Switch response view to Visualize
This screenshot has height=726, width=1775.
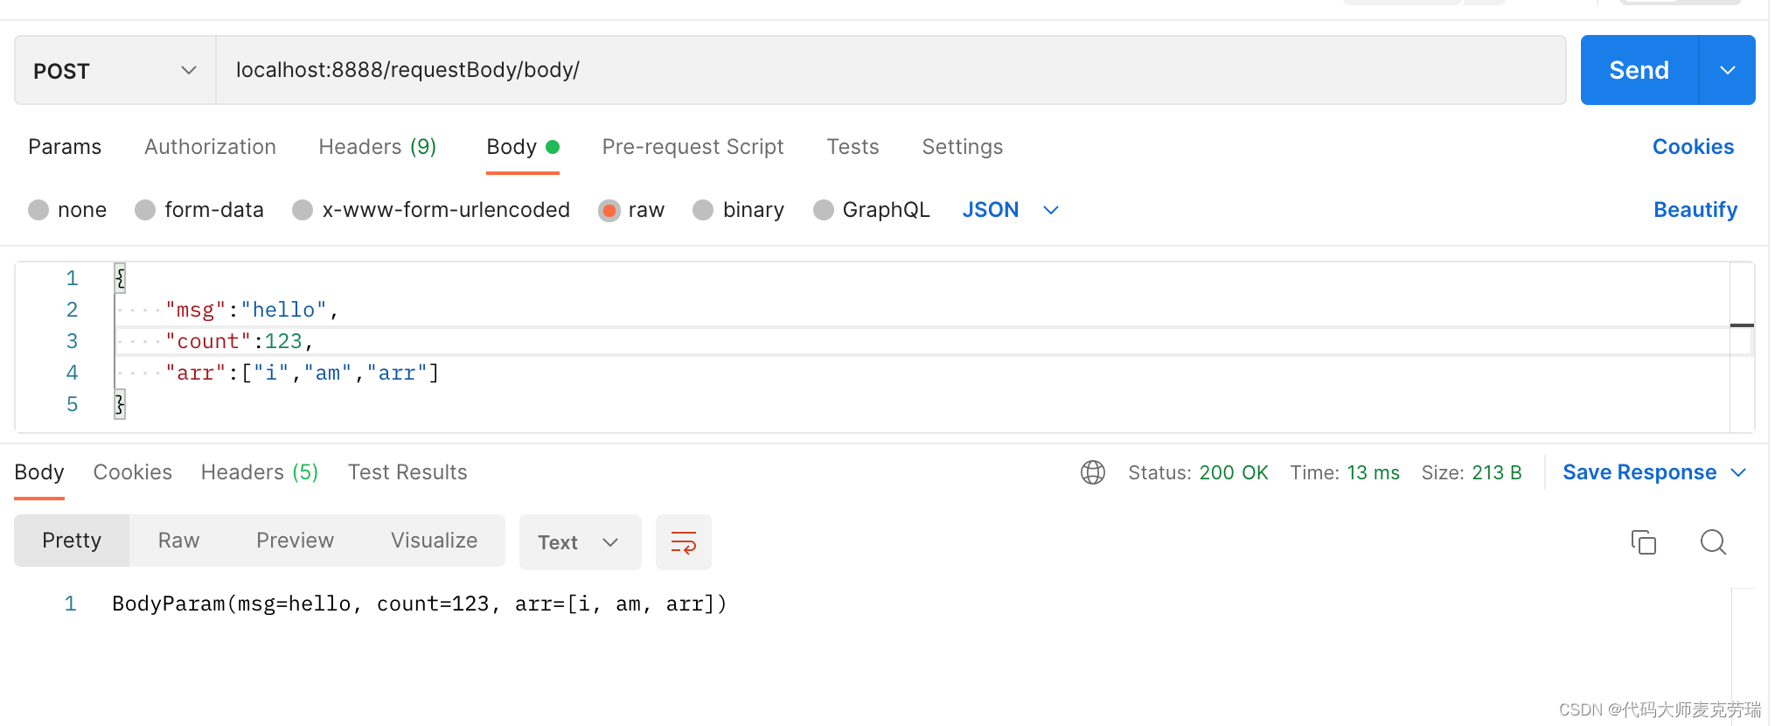[434, 541]
